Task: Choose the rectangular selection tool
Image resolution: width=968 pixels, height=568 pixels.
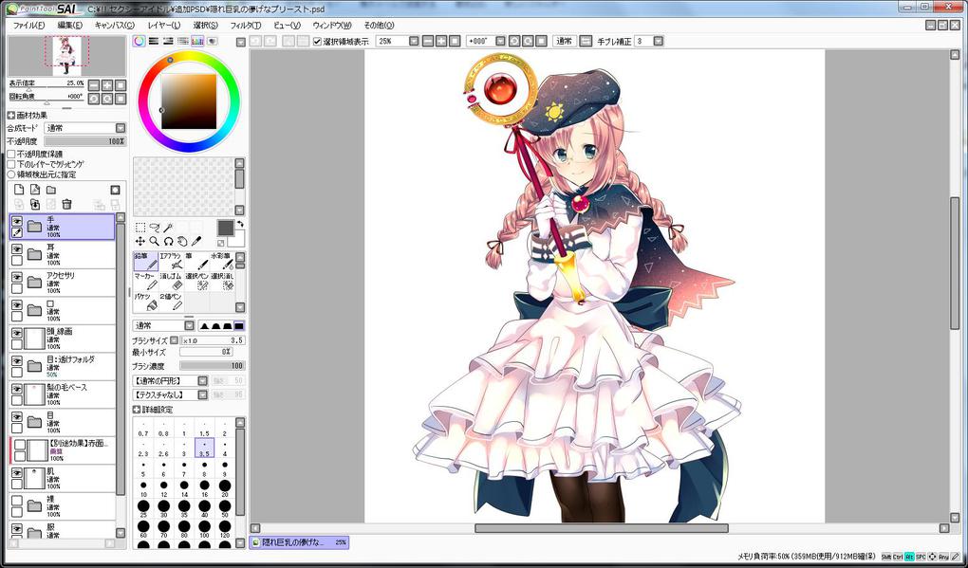Action: click(x=140, y=228)
